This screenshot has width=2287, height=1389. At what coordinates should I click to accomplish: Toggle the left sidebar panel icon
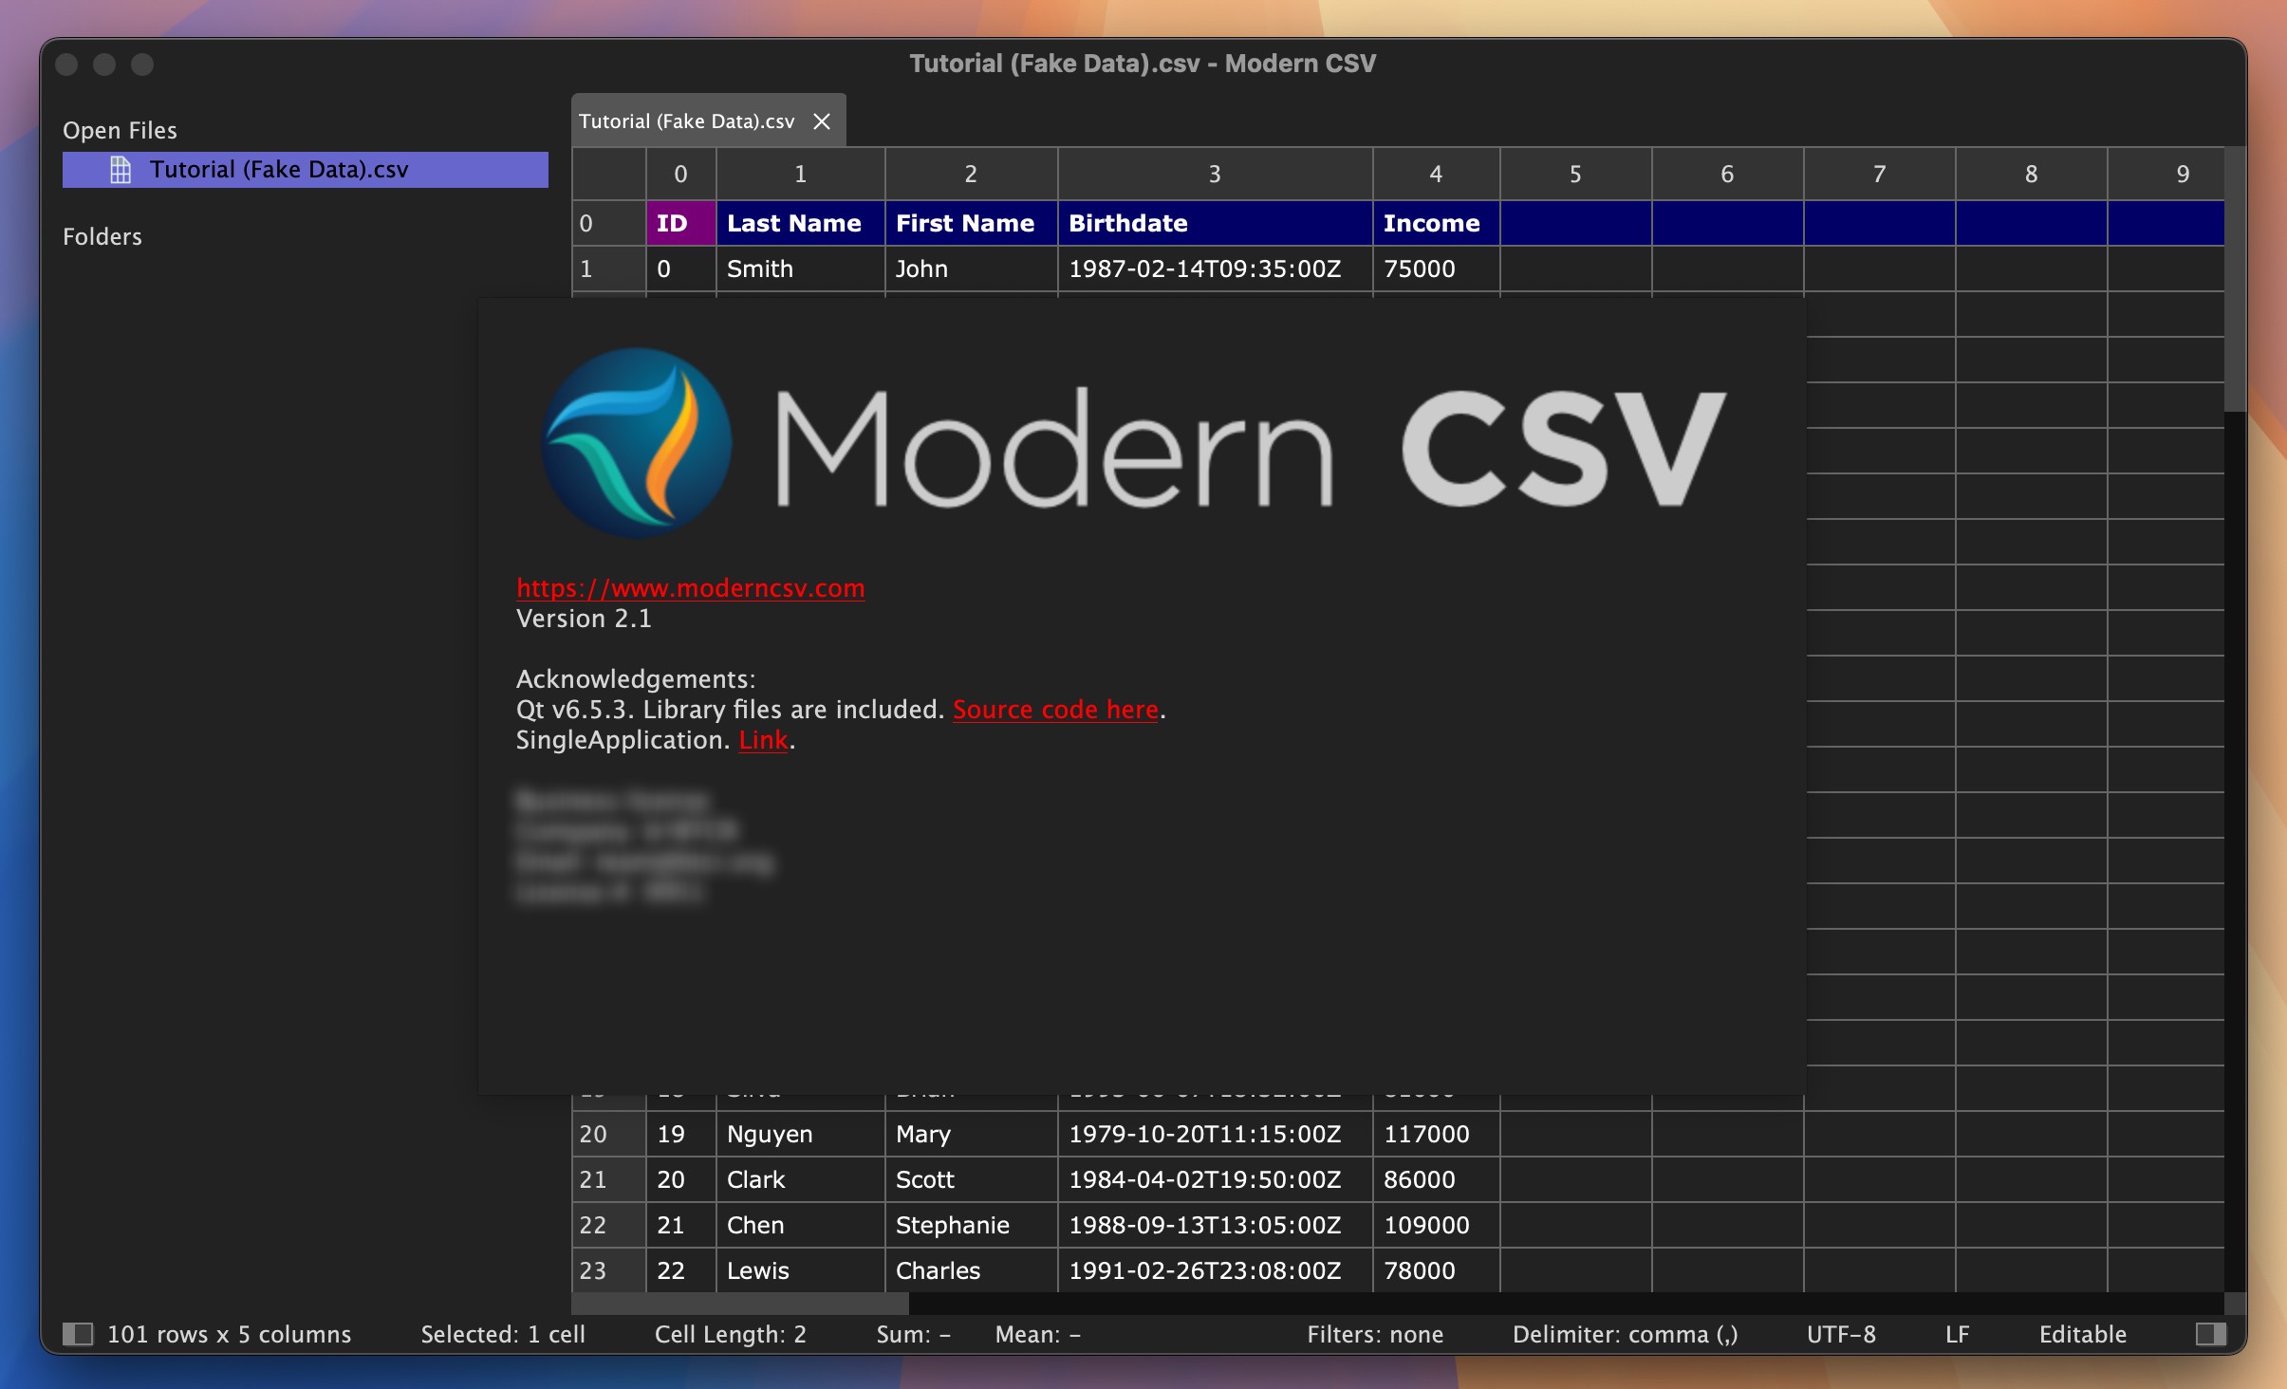[78, 1334]
